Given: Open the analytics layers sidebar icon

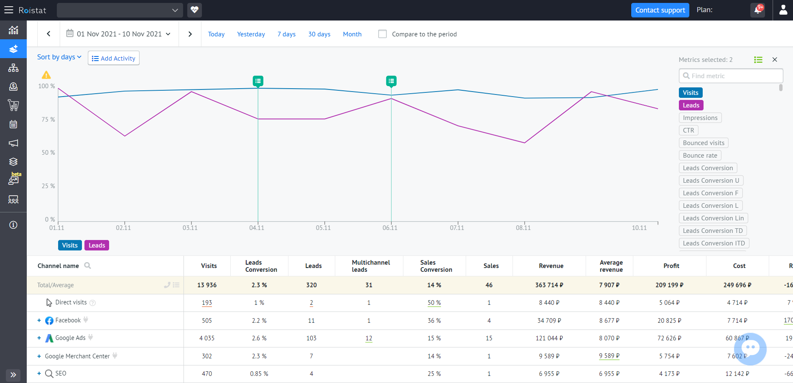Looking at the screenshot, I should click(13, 49).
